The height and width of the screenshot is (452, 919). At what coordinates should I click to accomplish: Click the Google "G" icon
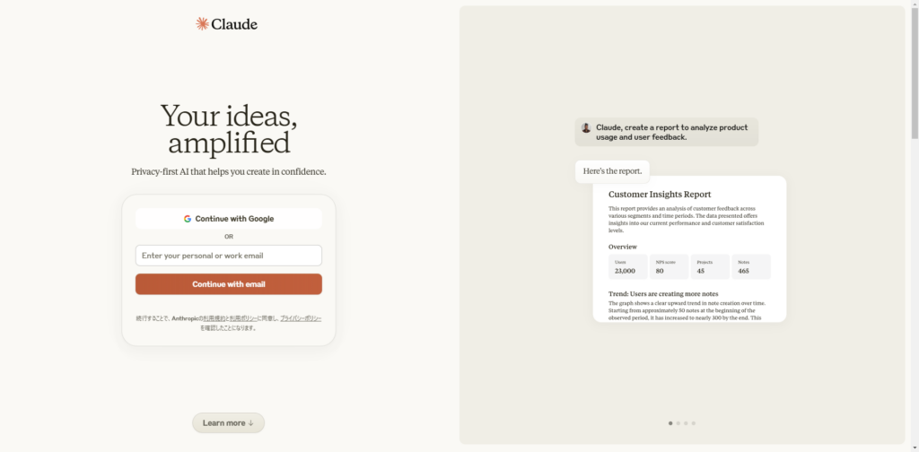(188, 219)
